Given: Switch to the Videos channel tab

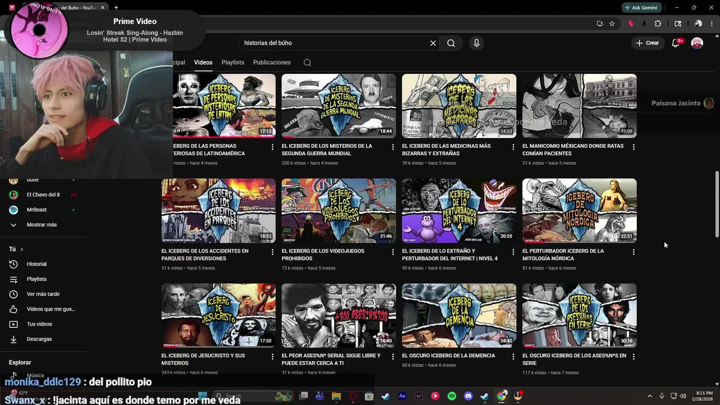Looking at the screenshot, I should (203, 62).
